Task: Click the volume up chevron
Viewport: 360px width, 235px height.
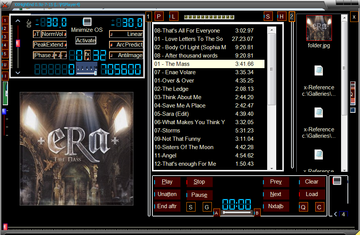Action: (x=18, y=21)
